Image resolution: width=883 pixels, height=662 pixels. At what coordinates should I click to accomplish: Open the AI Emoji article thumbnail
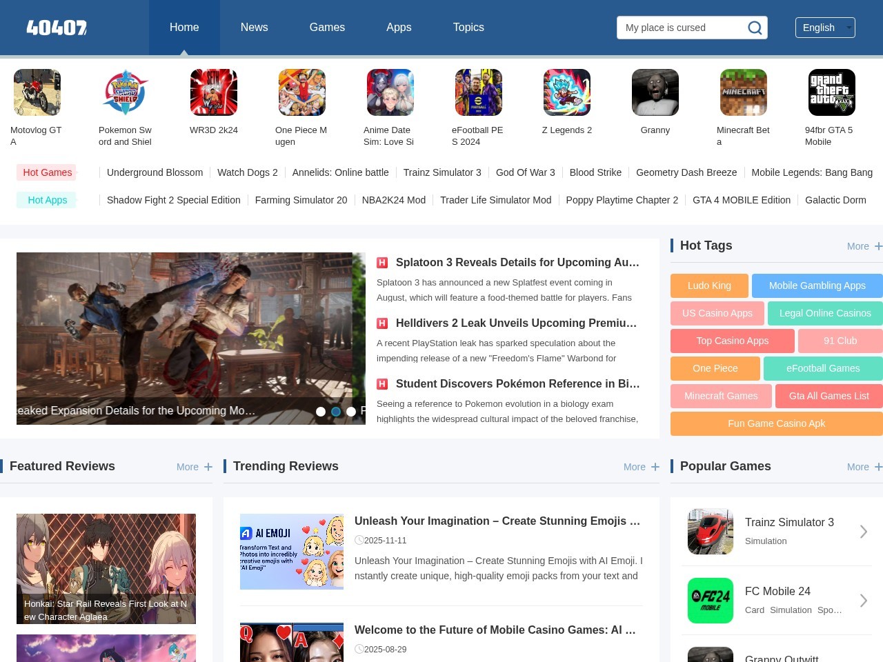(x=292, y=552)
